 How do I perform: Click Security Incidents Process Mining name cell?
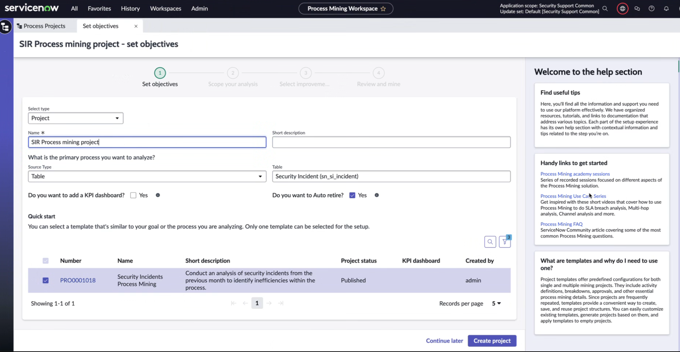click(x=140, y=280)
